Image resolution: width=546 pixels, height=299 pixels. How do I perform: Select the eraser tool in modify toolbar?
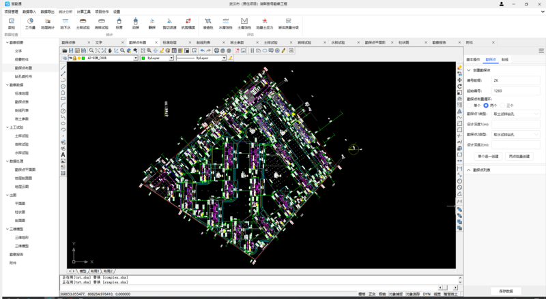pyautogui.click(x=459, y=67)
